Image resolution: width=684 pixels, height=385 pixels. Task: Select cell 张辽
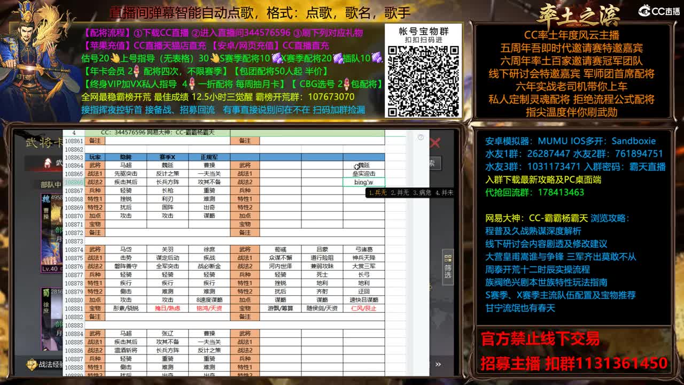[x=167, y=334]
